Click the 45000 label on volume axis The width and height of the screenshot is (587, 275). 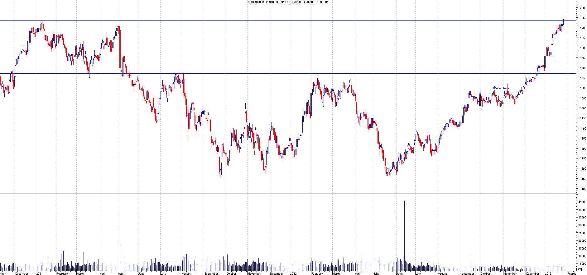(x=582, y=202)
